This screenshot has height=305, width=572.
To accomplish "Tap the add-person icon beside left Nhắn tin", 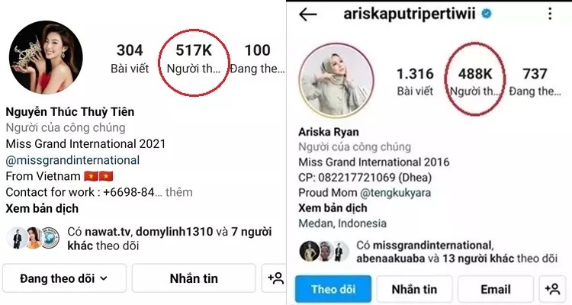I will coord(275,278).
